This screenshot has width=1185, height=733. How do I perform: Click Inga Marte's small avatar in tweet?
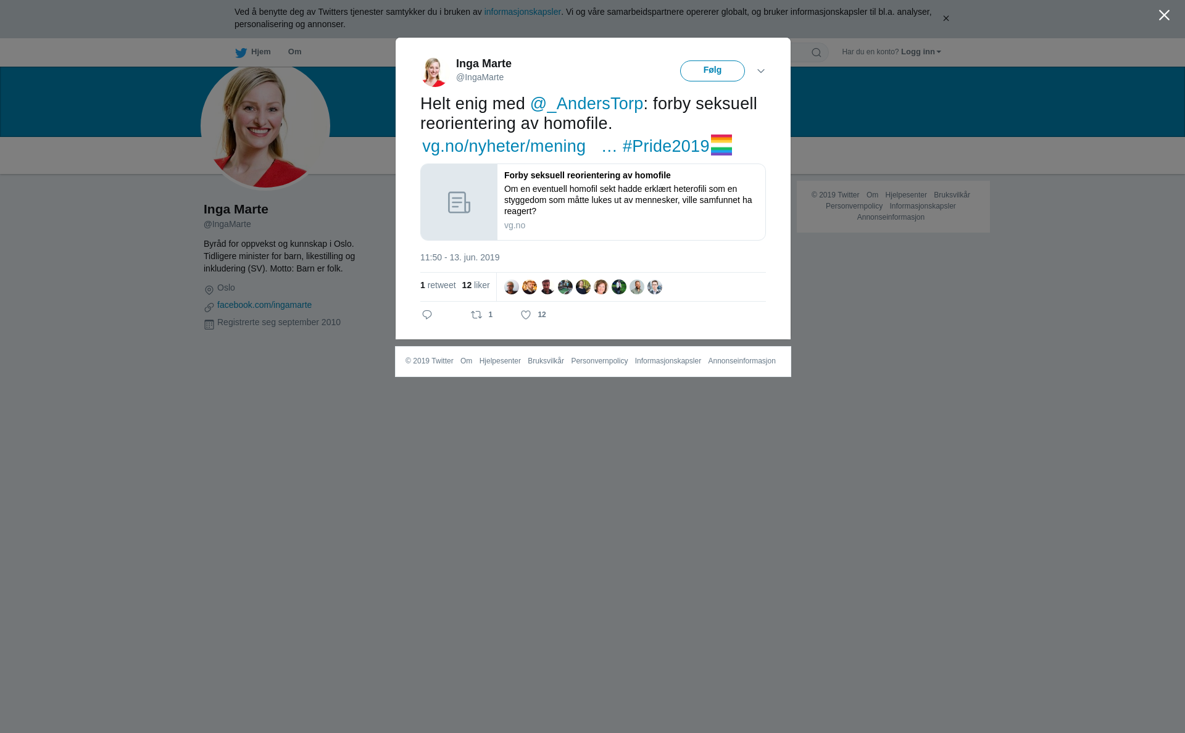[x=434, y=72]
